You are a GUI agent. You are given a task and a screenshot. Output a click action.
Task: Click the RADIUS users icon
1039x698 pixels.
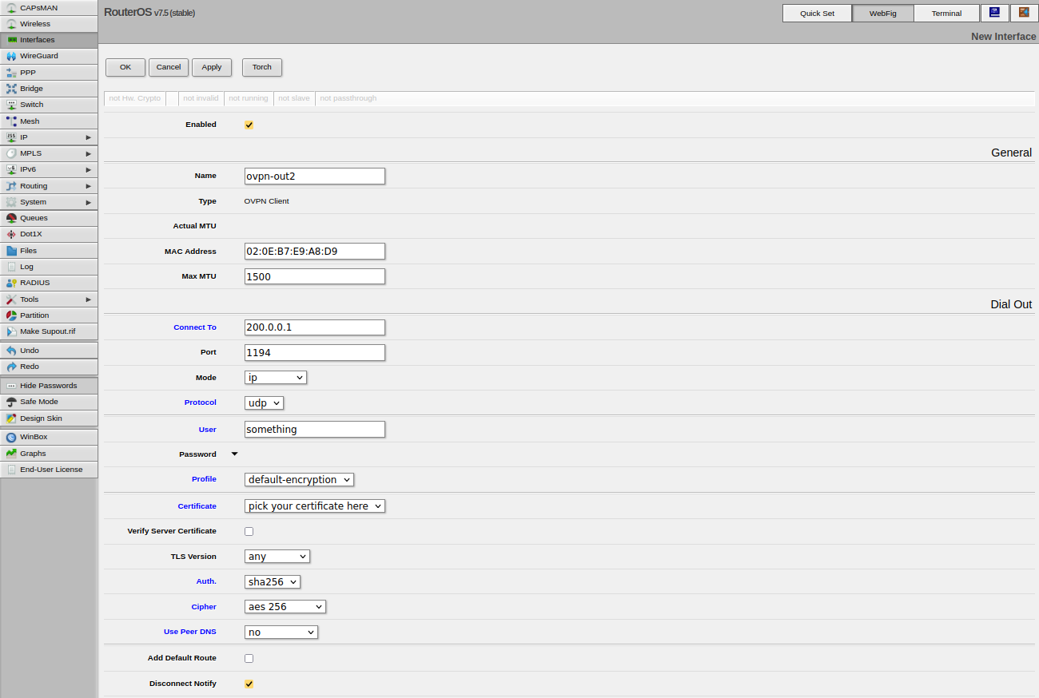click(11, 283)
